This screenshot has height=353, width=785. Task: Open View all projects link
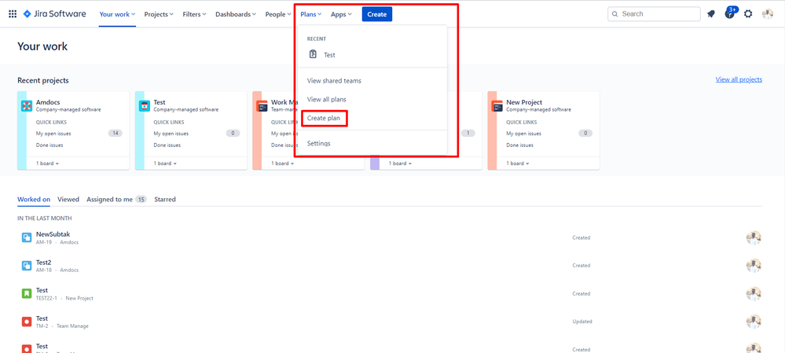tap(739, 79)
